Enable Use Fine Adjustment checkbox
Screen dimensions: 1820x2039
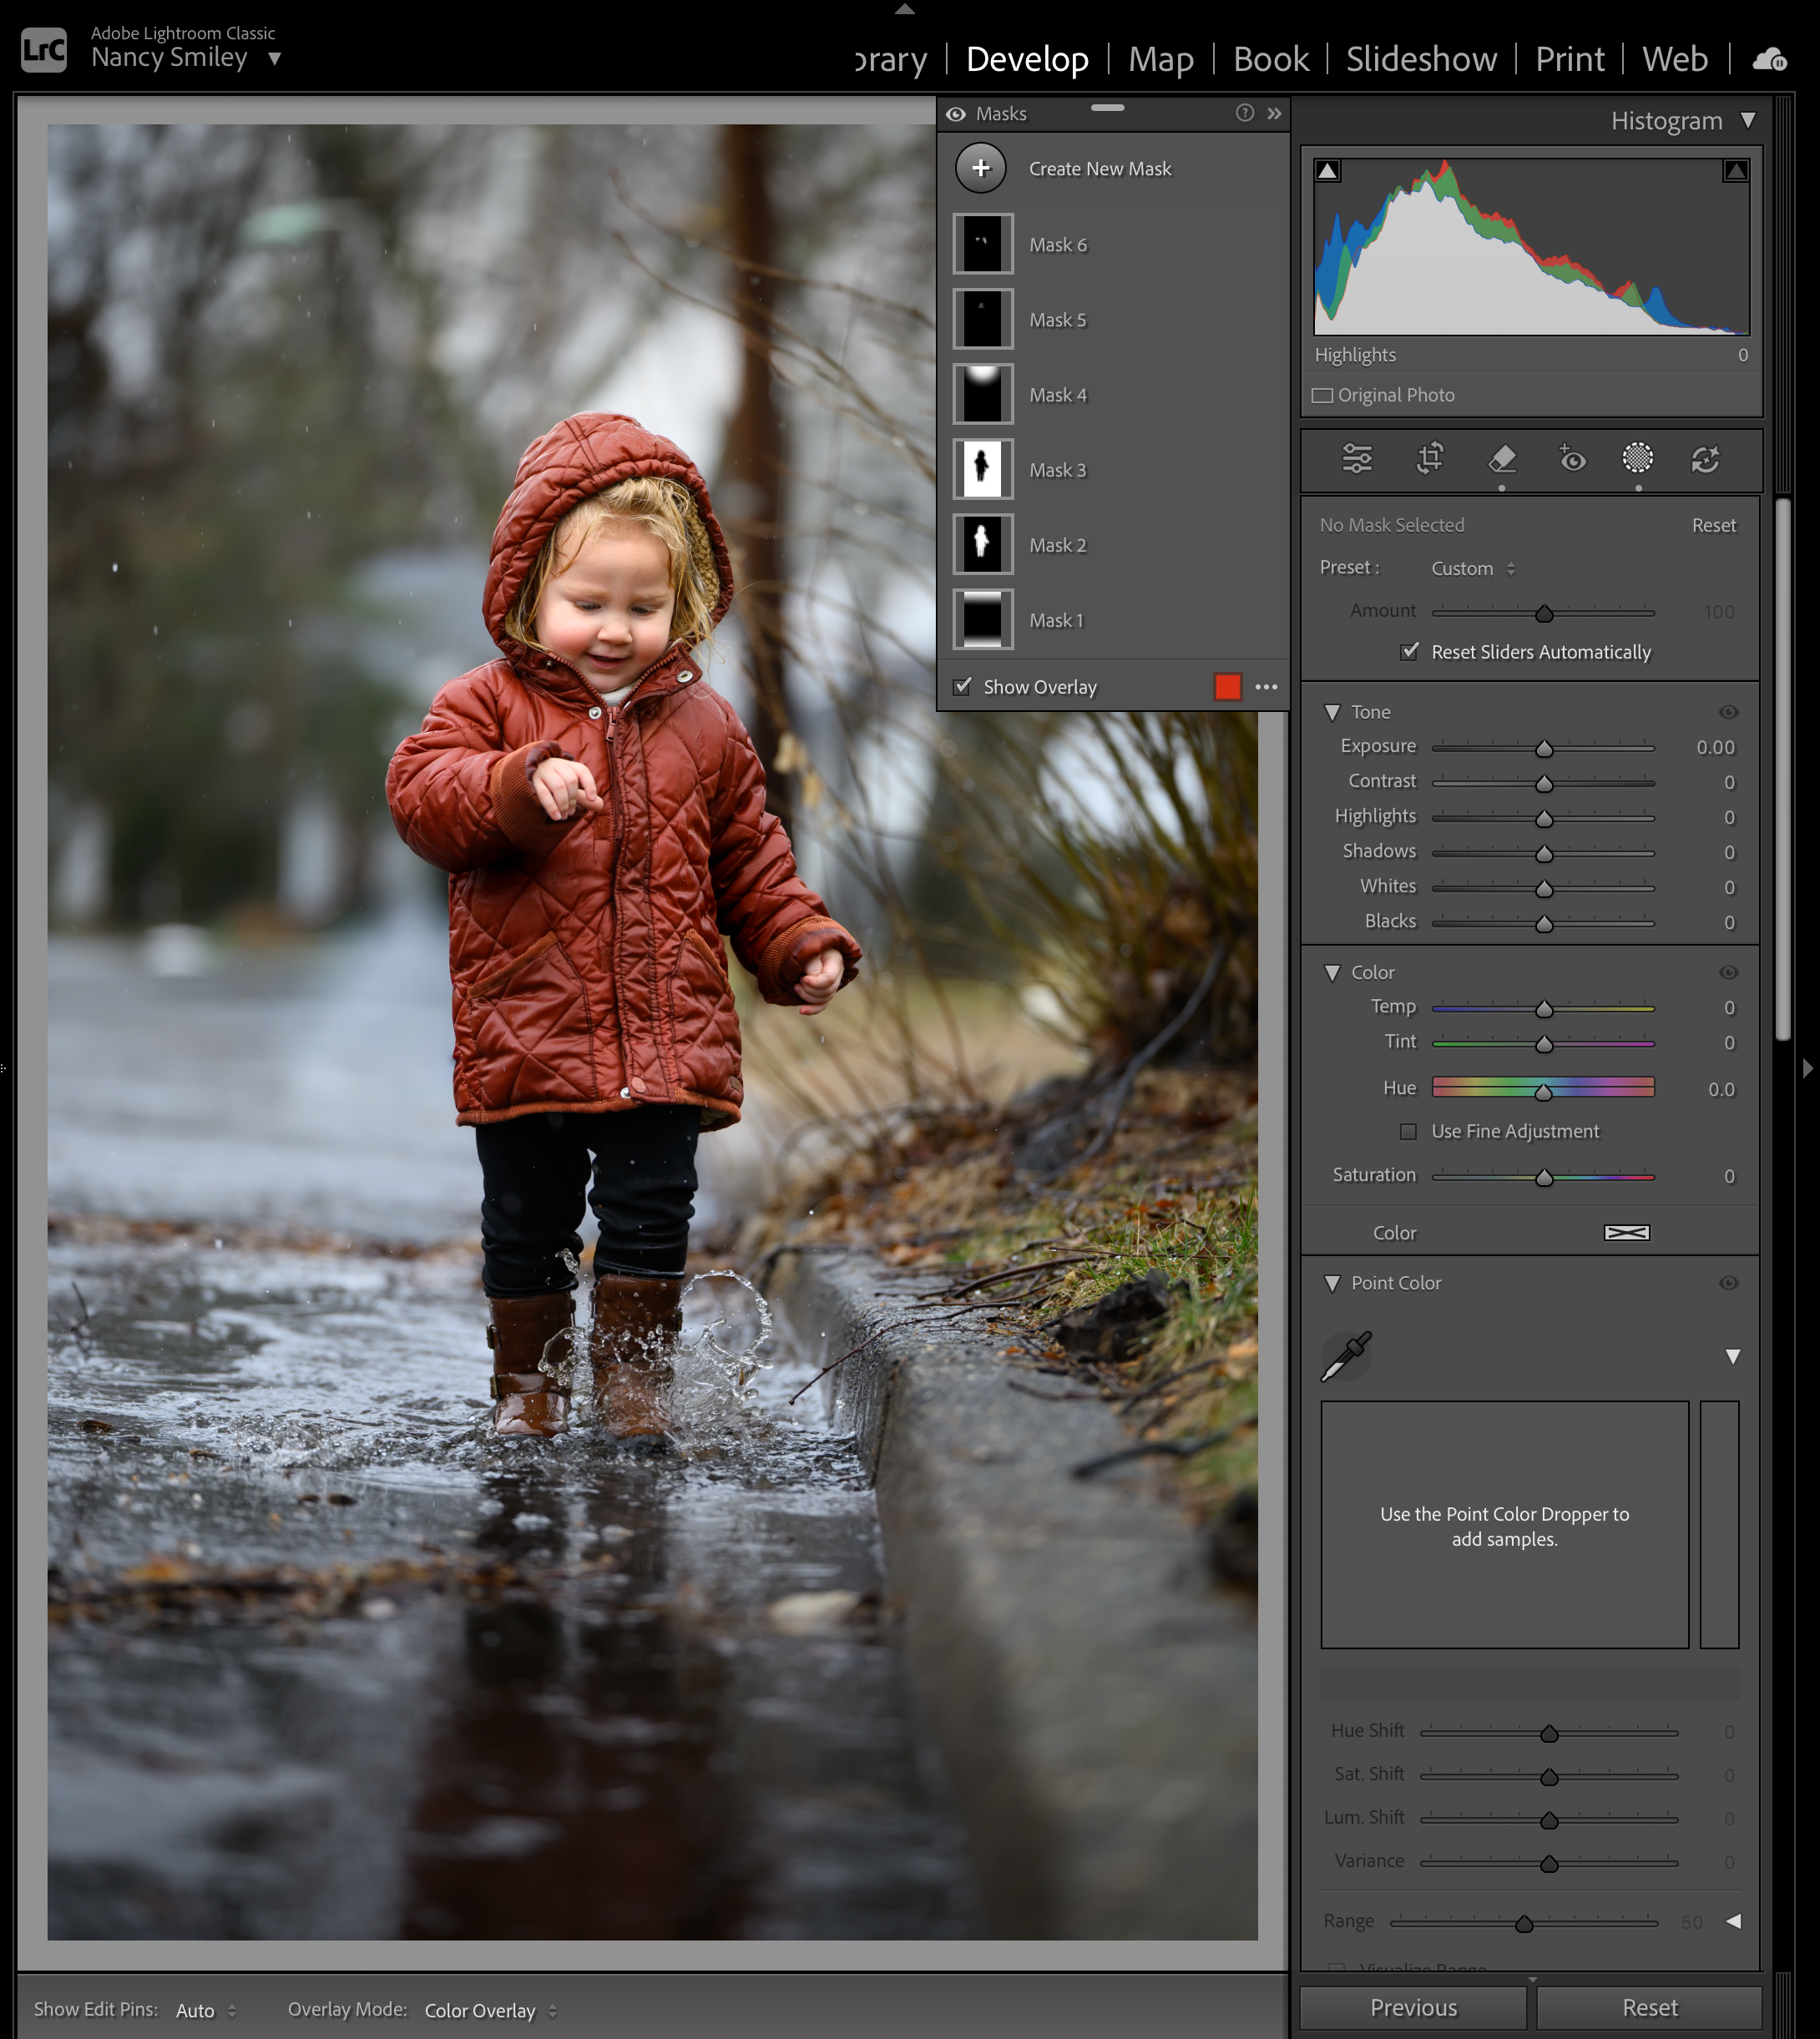point(1408,1132)
